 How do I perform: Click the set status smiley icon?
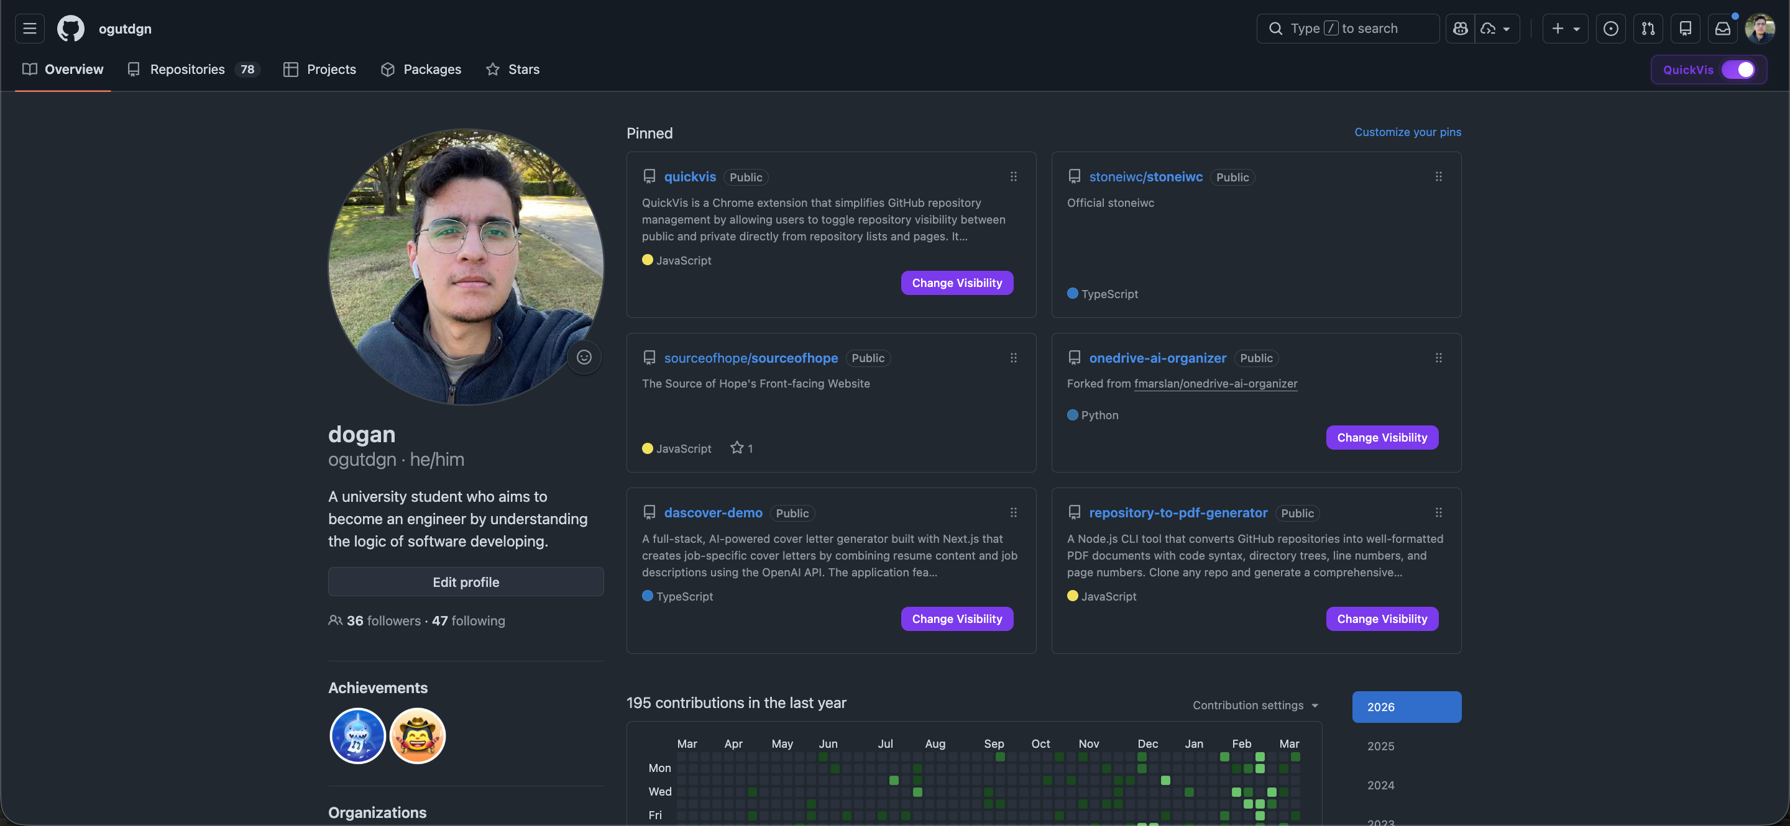click(584, 356)
